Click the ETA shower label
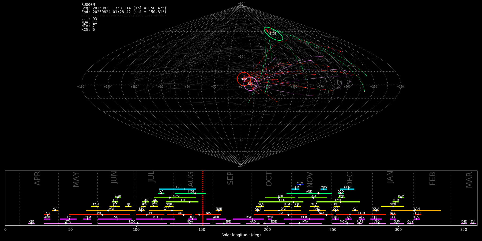Viewport: 482px width, 241px height. 68,222
